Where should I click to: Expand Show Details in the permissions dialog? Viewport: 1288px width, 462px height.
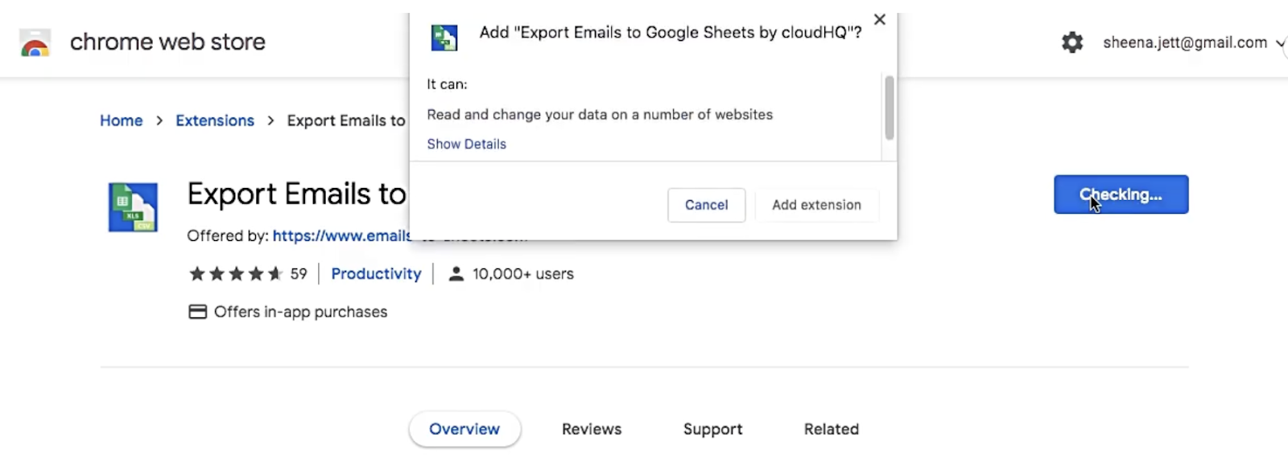(x=466, y=144)
